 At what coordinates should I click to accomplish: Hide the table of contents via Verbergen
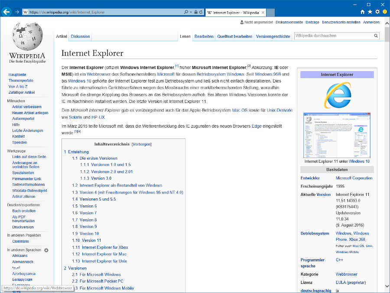coord(142,144)
